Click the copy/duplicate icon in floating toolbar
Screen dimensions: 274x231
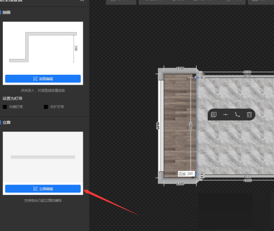[x=214, y=115]
